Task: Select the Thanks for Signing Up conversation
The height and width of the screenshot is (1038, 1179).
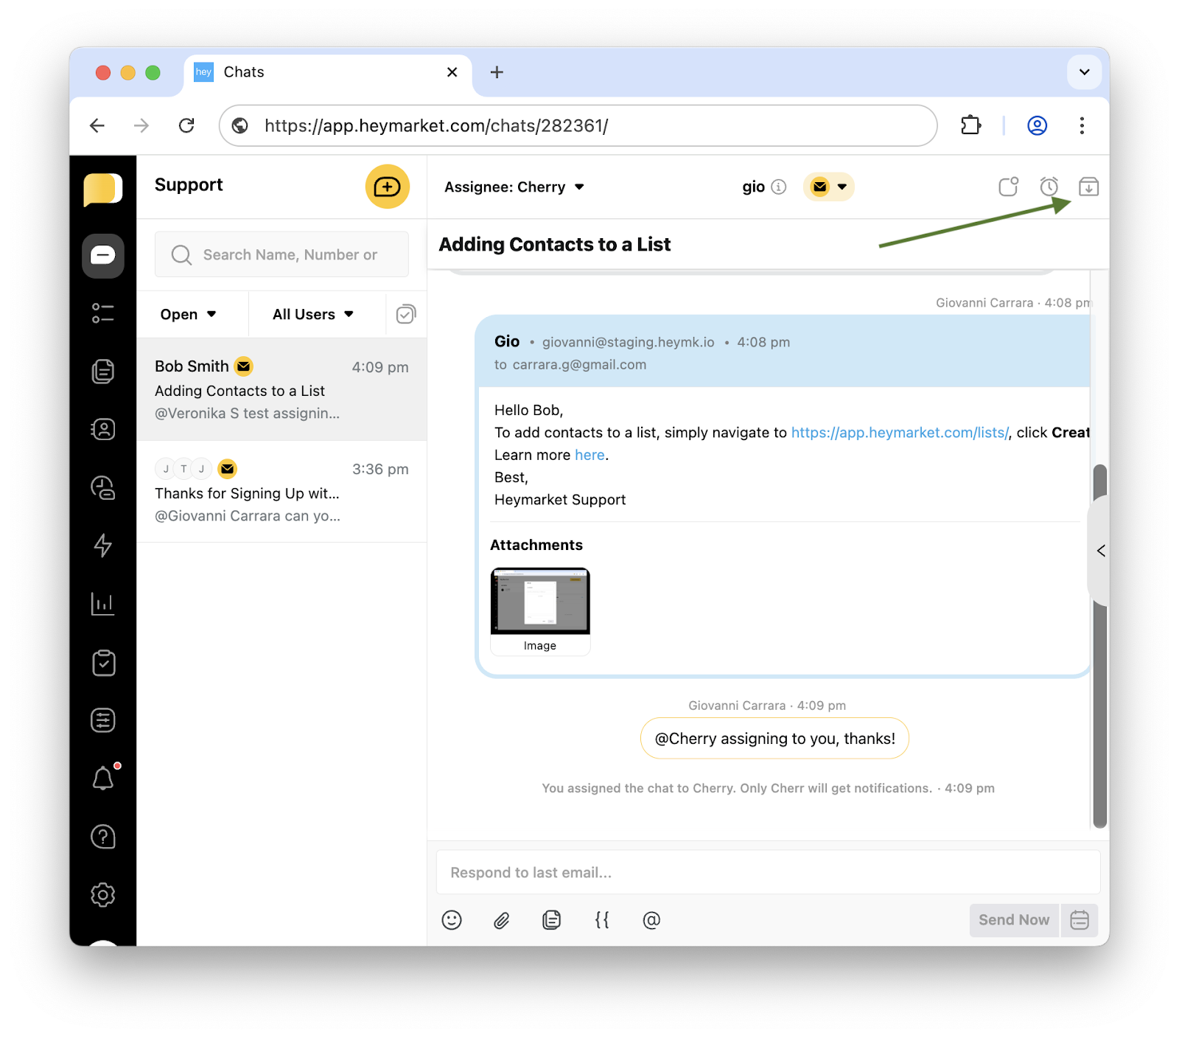Action: tap(282, 492)
